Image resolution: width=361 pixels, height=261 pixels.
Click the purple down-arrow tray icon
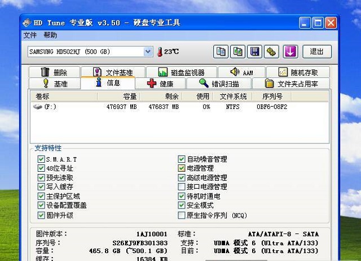[x=290, y=51]
